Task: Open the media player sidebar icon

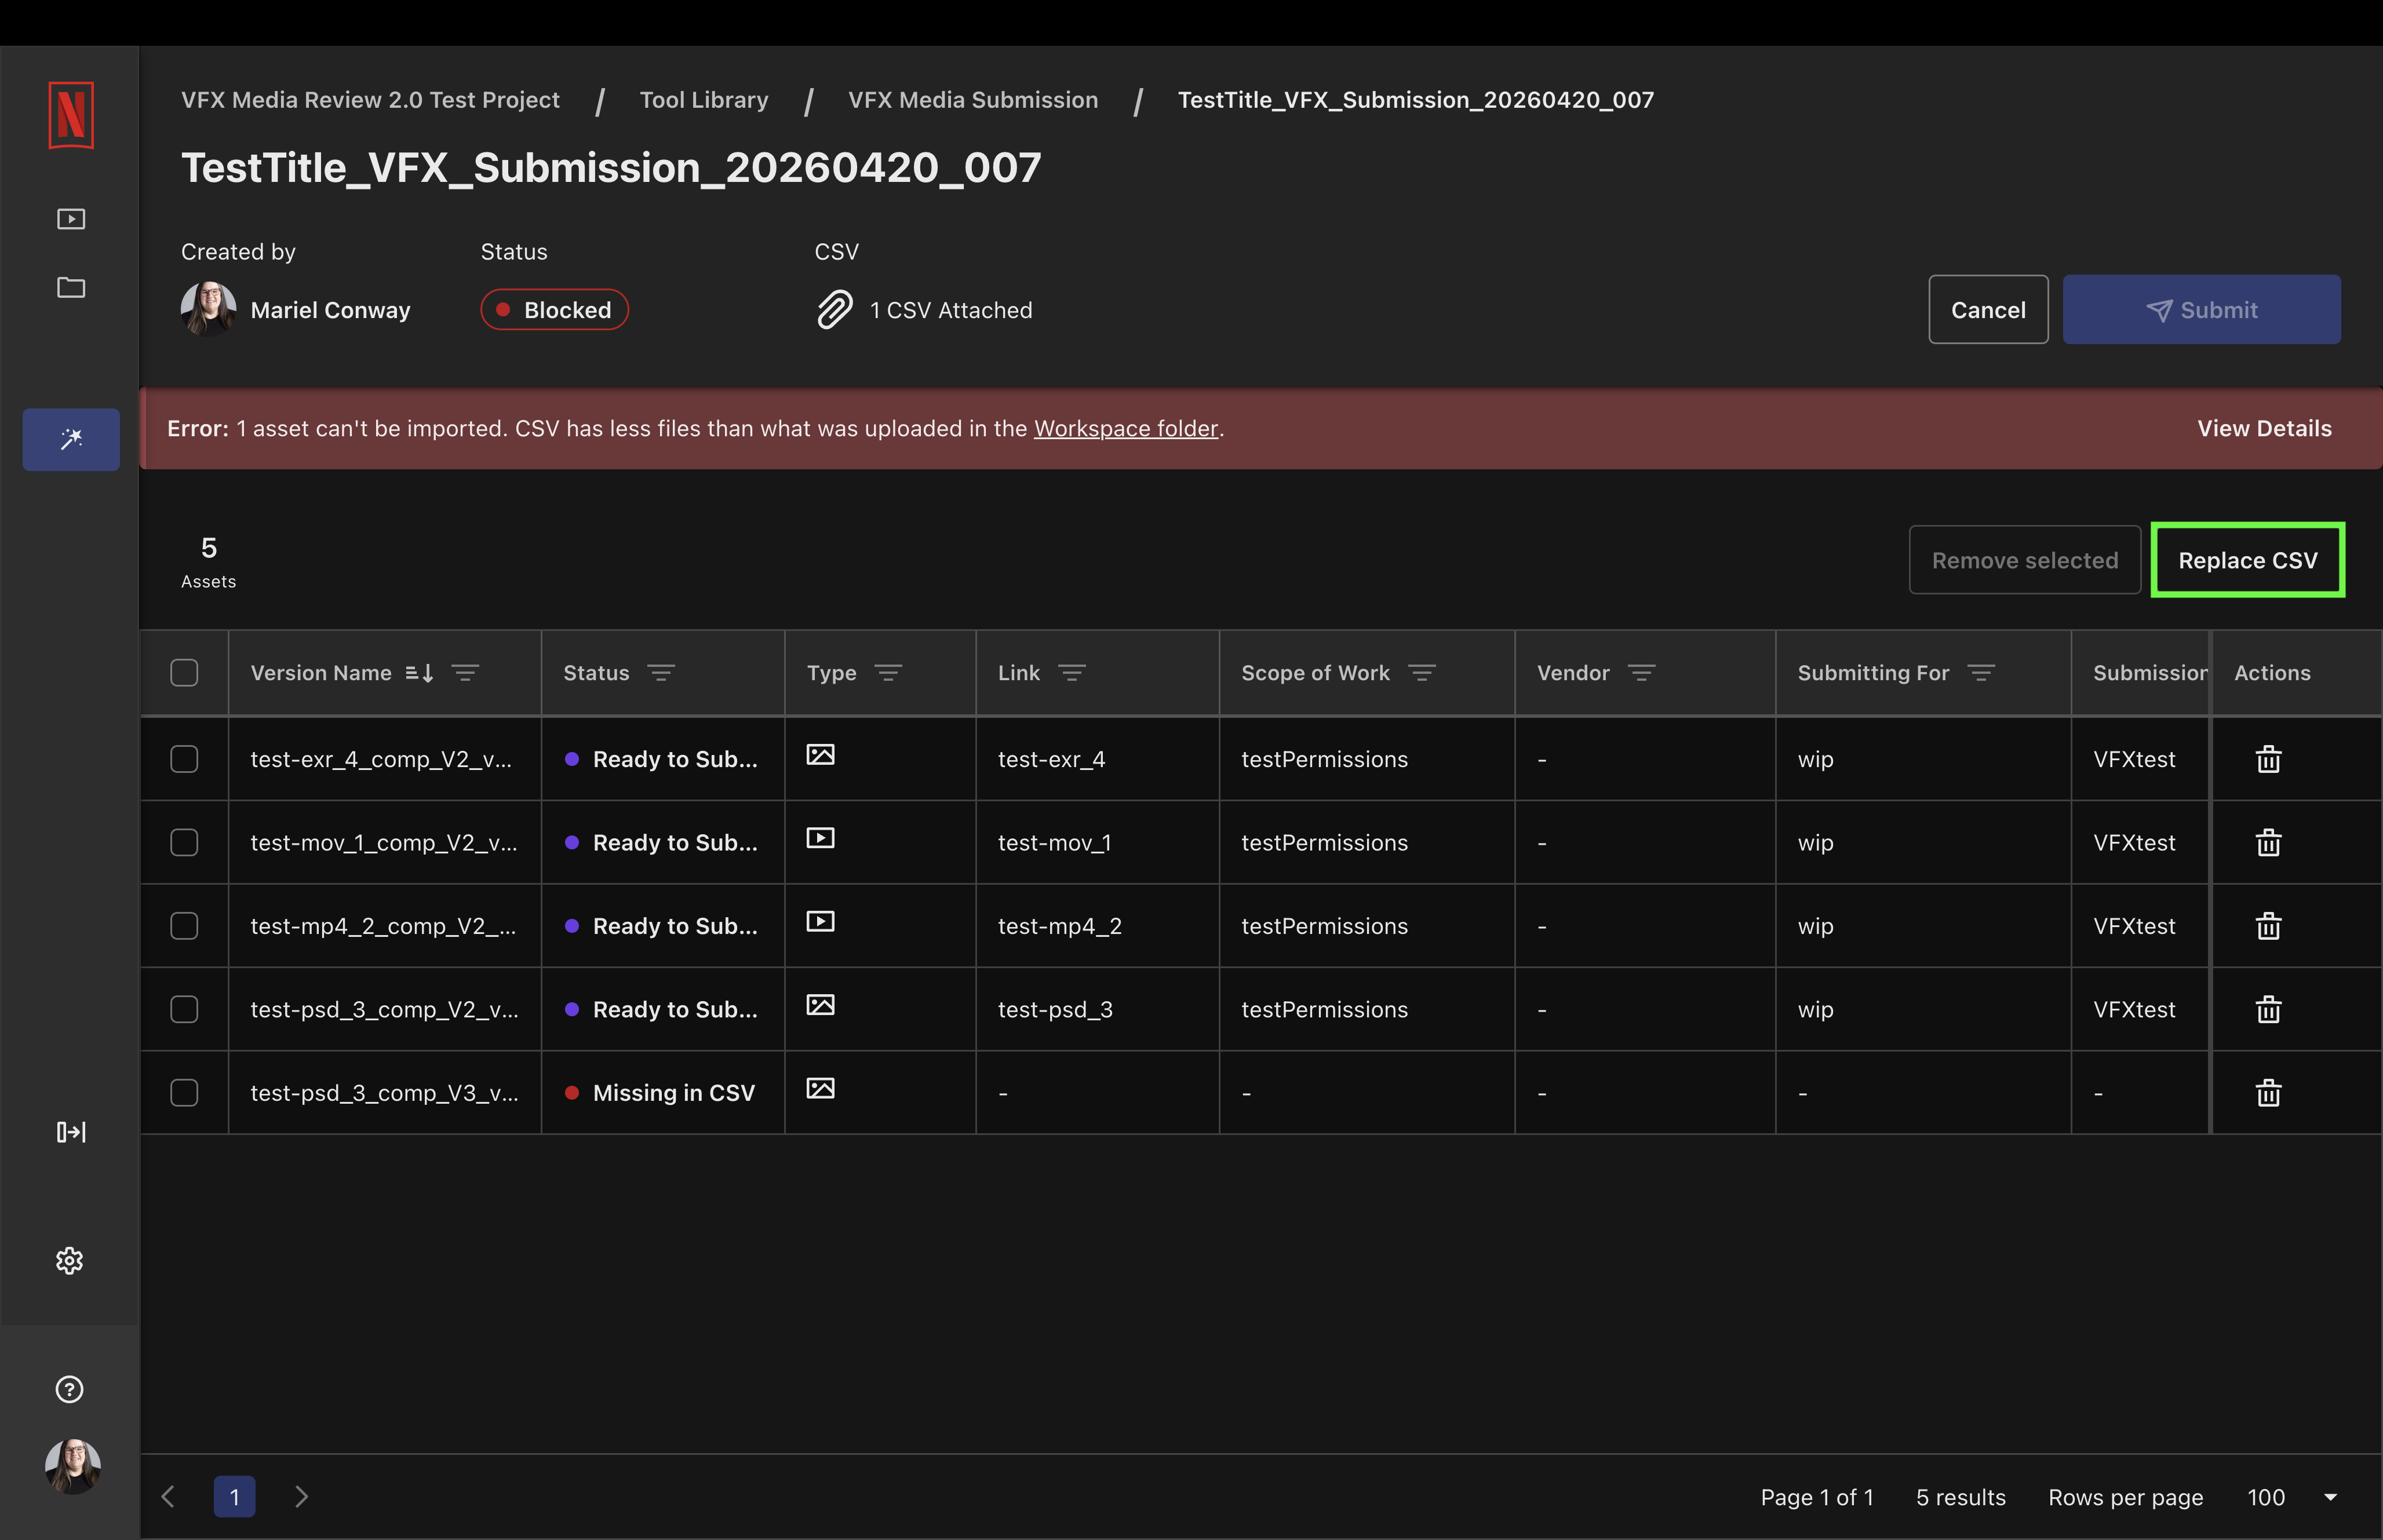Action: point(71,219)
